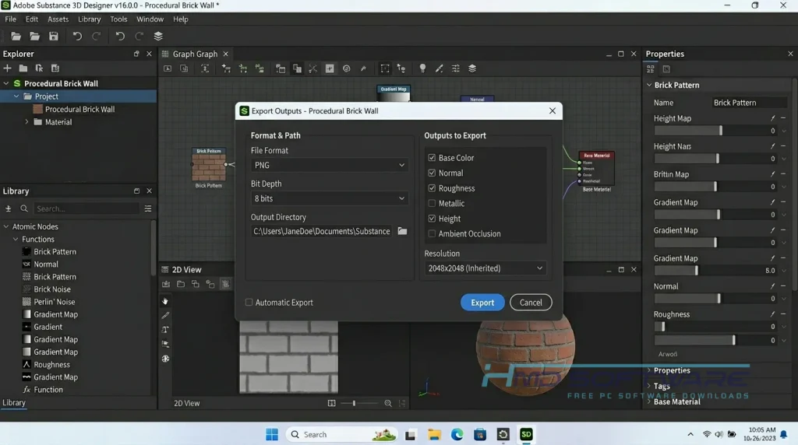Collapse the Project folder in Explorer

[x=16, y=96]
